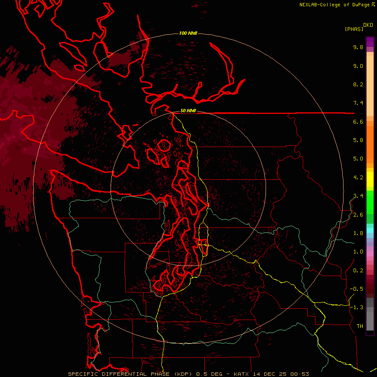Click the 7.4 value on the legend
Screen dimensions: 377x377
[x=358, y=103]
